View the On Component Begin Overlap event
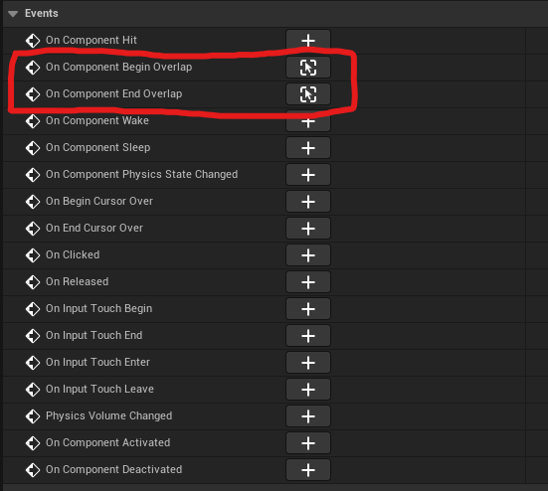Screen dimensions: 548x491 pos(308,67)
